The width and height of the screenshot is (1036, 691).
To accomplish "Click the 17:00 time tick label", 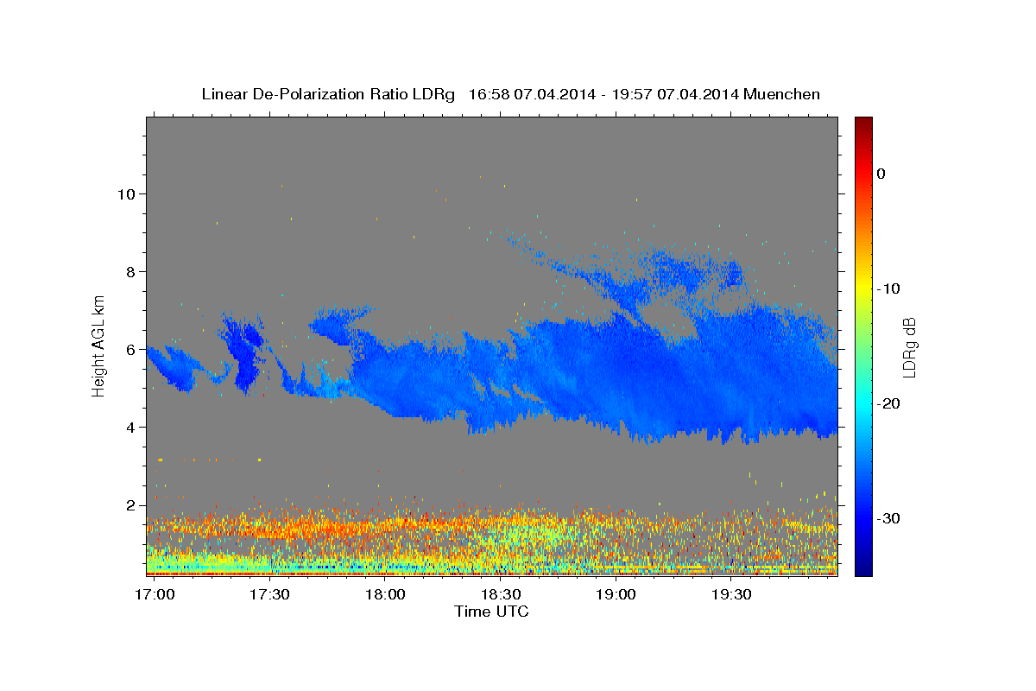I will pyautogui.click(x=155, y=595).
